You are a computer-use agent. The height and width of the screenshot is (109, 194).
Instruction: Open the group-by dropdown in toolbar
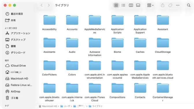click(150, 5)
